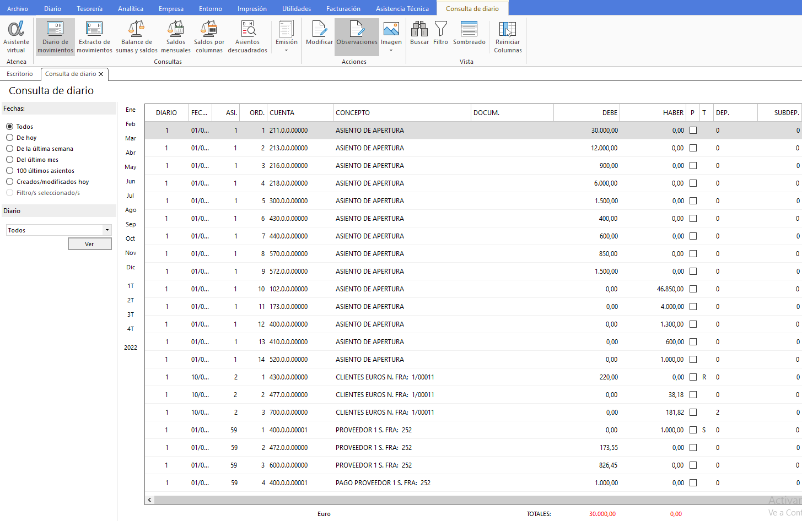Viewport: 802px width, 521px height.
Task: Switch to the Tesorería ribbon tab
Action: point(89,9)
